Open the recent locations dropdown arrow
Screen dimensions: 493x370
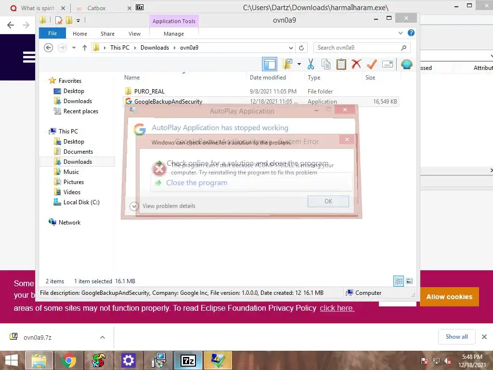74,48
